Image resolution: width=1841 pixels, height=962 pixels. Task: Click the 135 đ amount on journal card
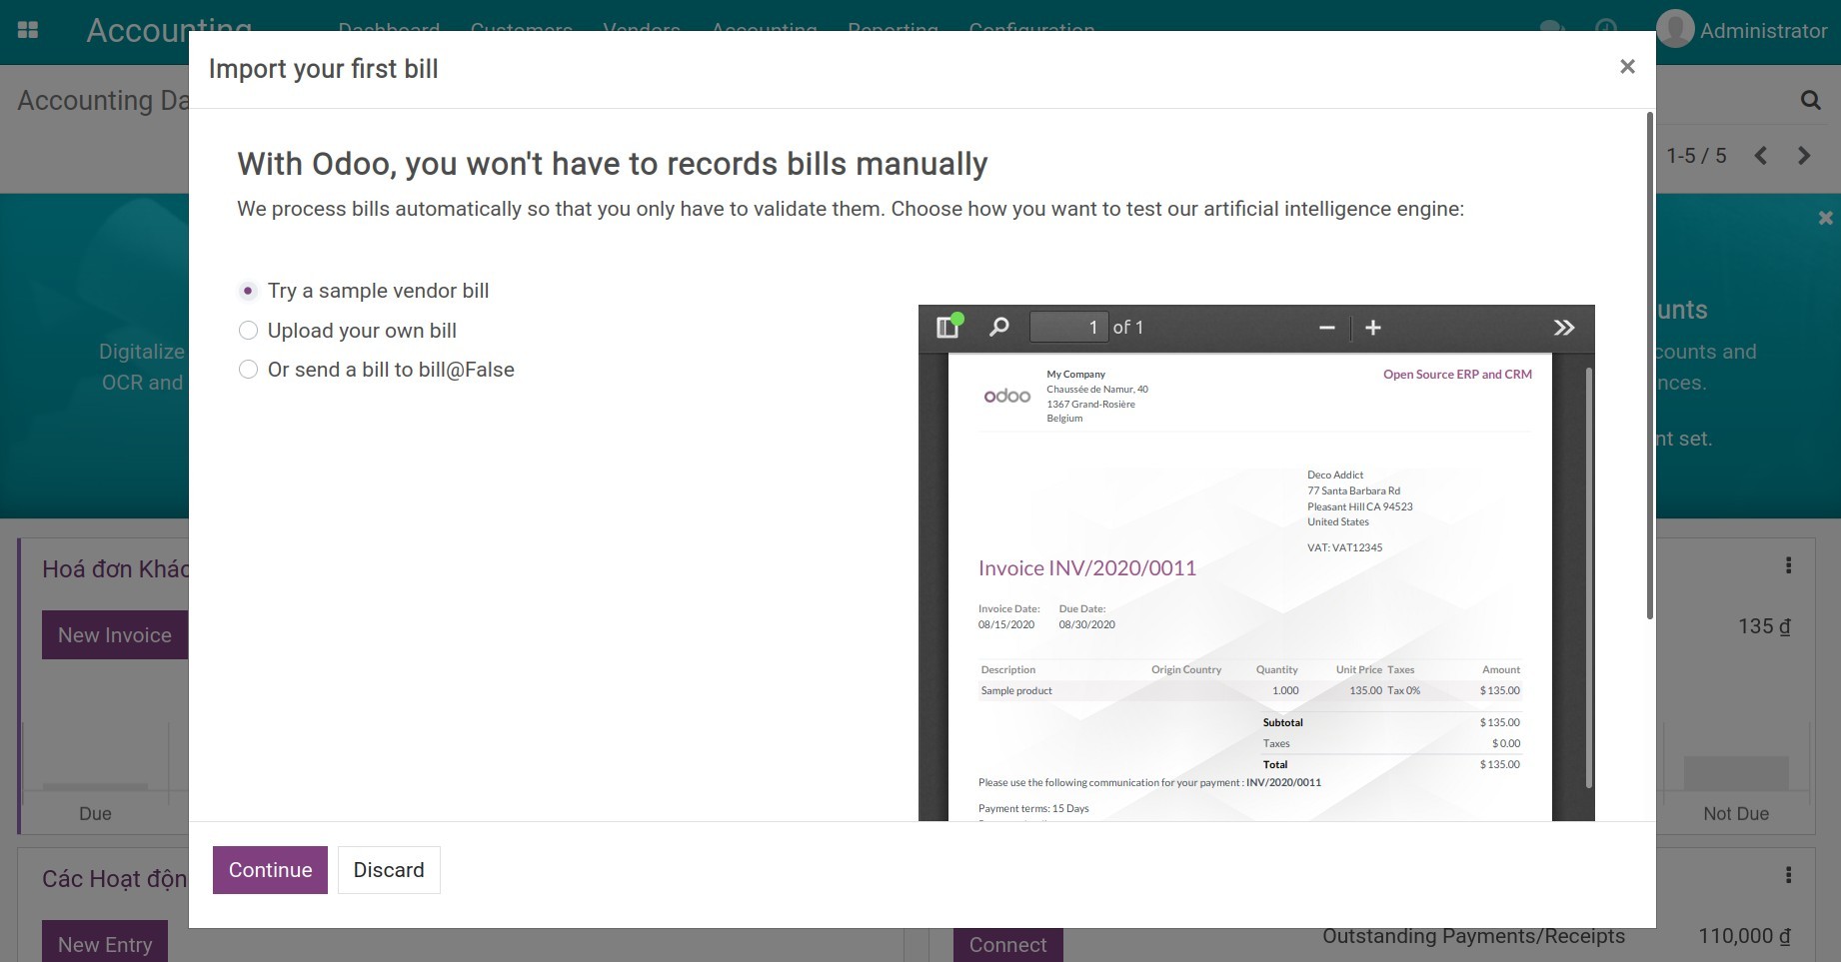tap(1764, 626)
